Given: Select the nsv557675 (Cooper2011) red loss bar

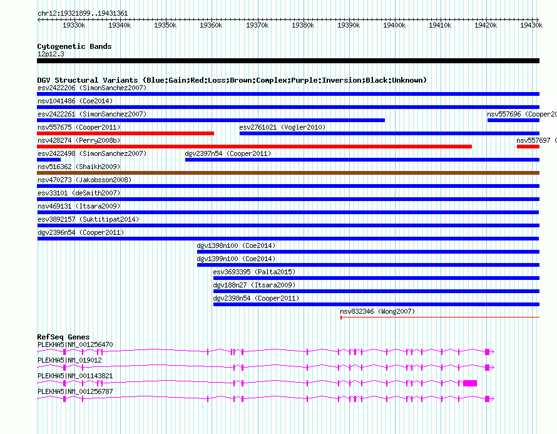Looking at the screenshot, I should pyautogui.click(x=125, y=133).
